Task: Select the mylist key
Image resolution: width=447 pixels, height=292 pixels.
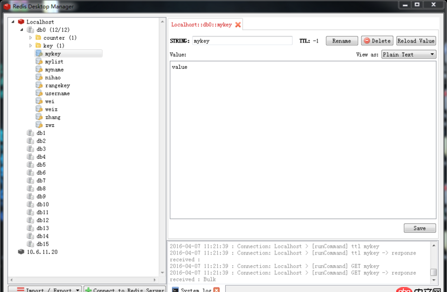Action: coord(54,62)
